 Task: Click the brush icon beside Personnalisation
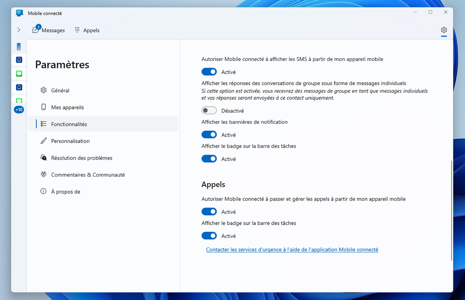(x=43, y=141)
